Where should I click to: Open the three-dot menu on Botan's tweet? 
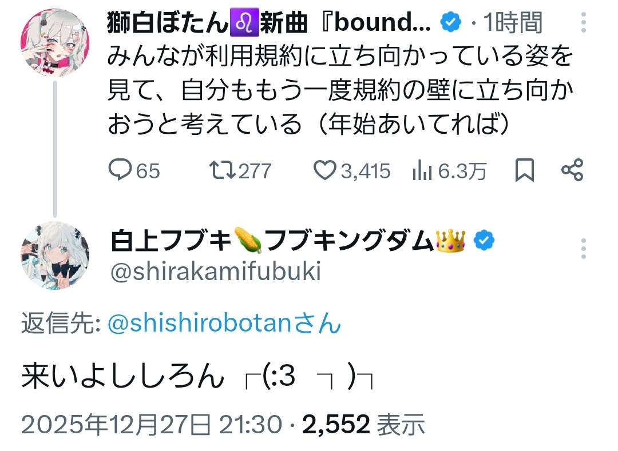coord(584,22)
